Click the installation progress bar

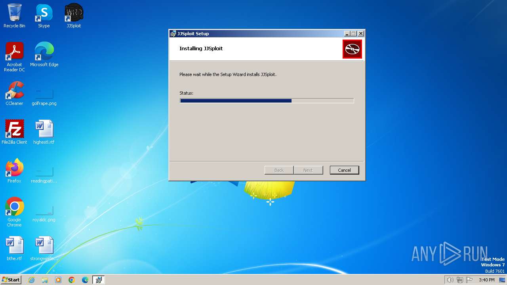(x=267, y=101)
